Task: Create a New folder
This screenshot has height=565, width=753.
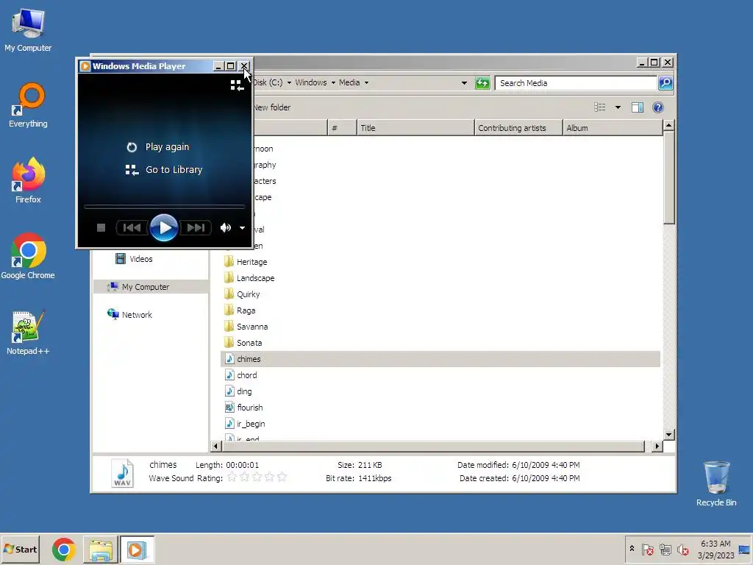Action: point(272,107)
